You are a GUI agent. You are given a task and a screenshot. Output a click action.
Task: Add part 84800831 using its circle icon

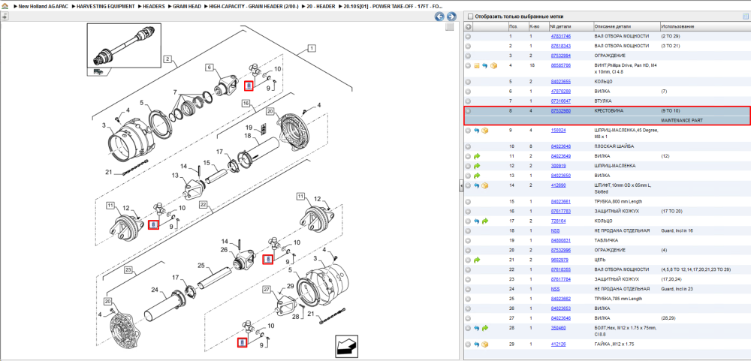[x=469, y=240]
